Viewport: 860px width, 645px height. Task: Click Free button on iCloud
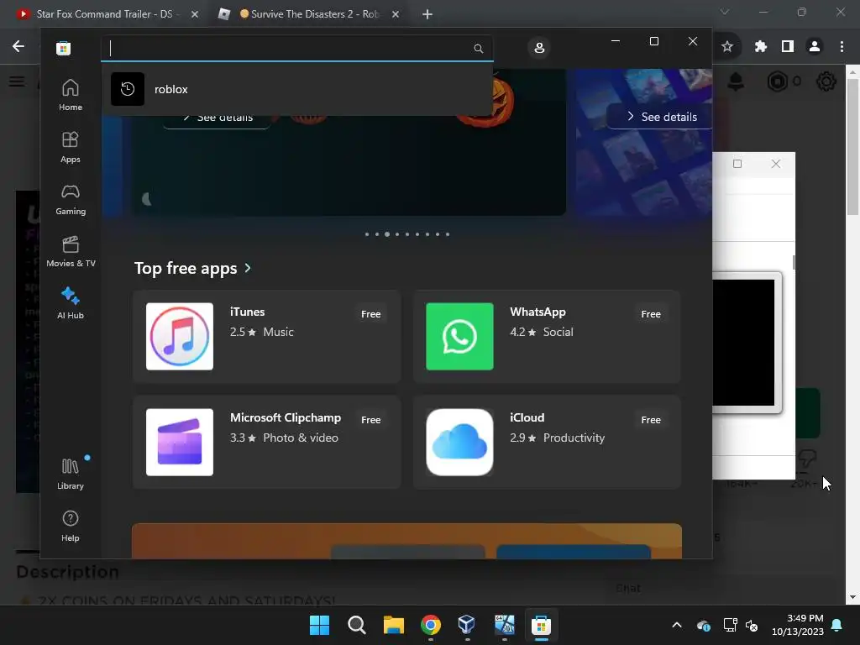651,420
